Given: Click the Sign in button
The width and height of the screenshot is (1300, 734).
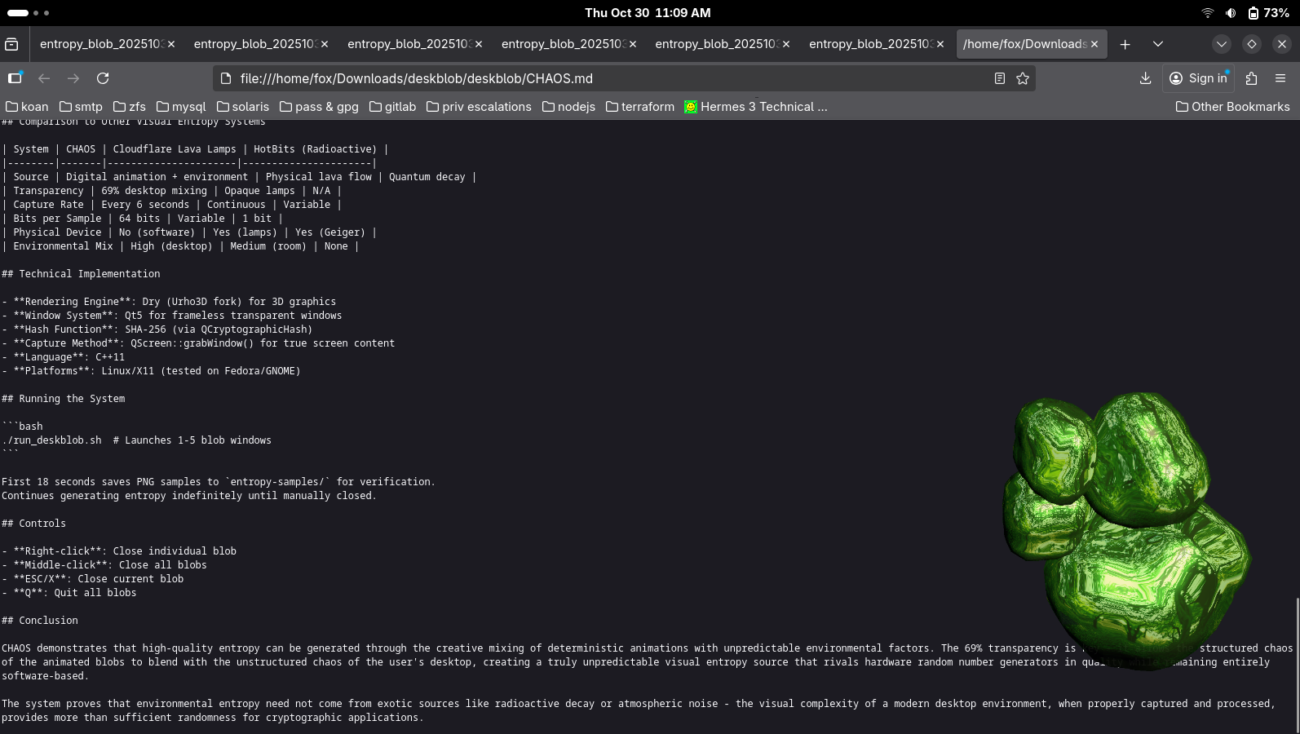Looking at the screenshot, I should (1198, 78).
